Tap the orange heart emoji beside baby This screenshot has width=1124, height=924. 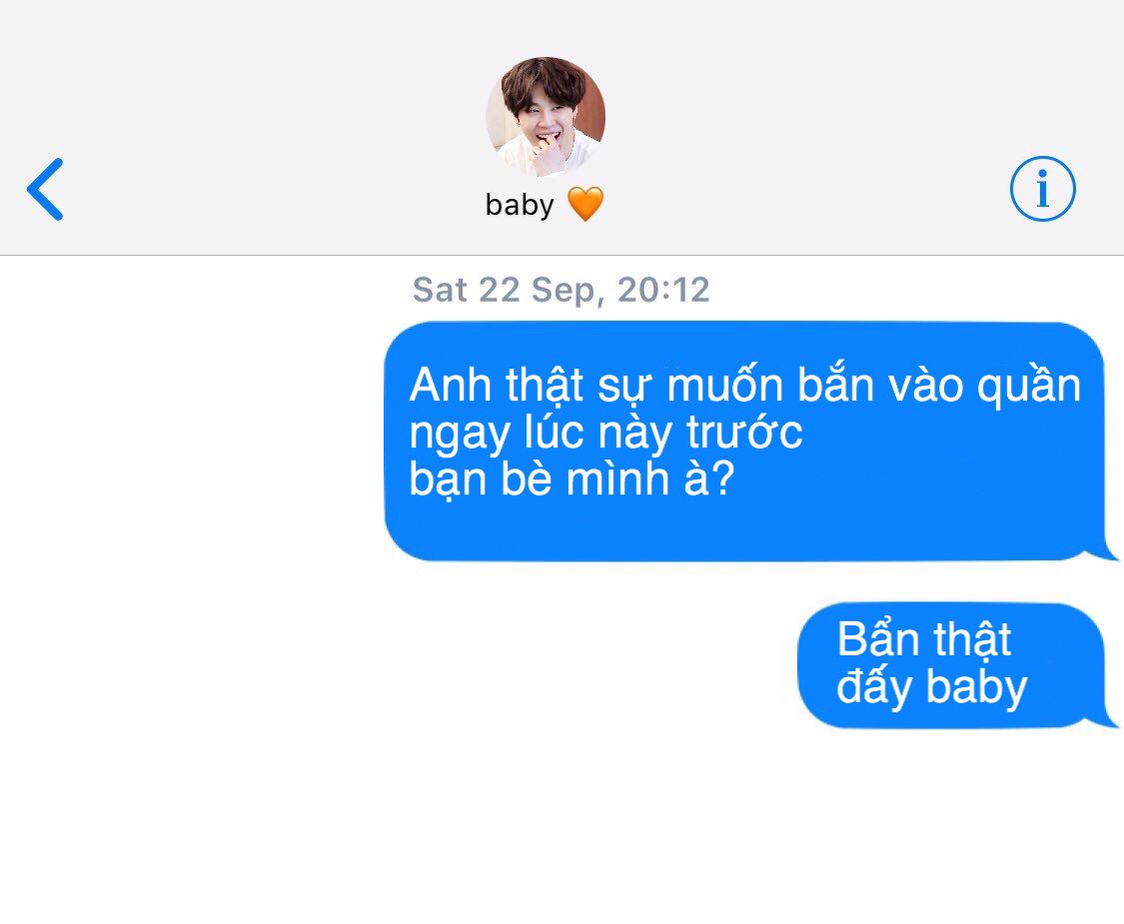click(584, 205)
